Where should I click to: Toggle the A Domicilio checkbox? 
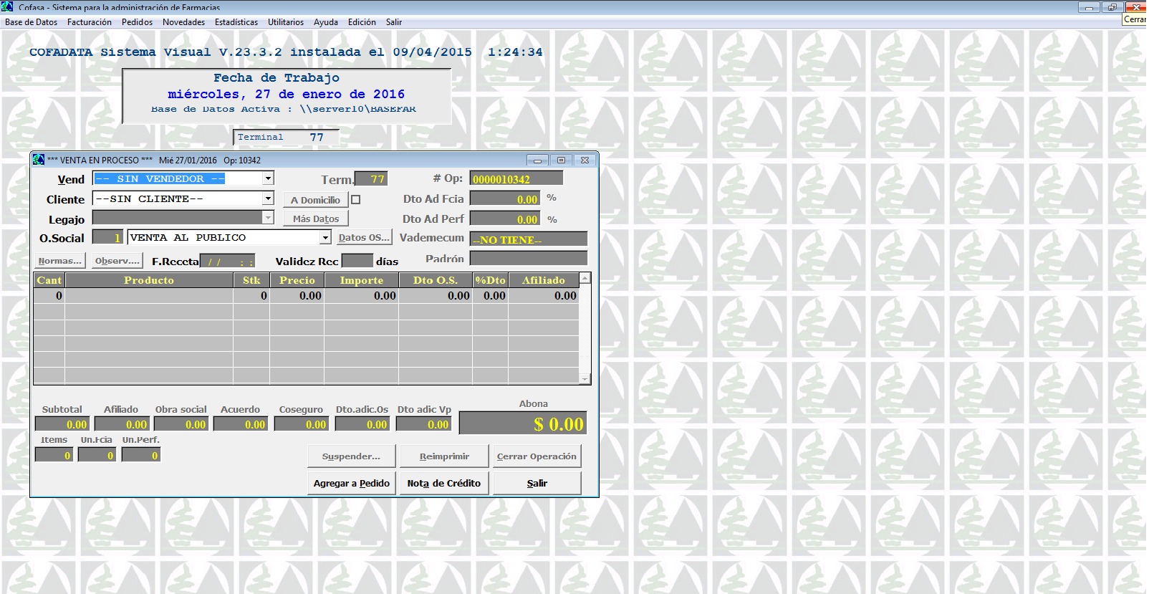point(356,200)
